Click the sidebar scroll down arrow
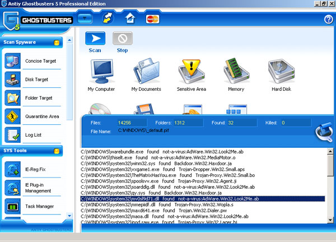This screenshot has height=242, width=336. [x=69, y=216]
